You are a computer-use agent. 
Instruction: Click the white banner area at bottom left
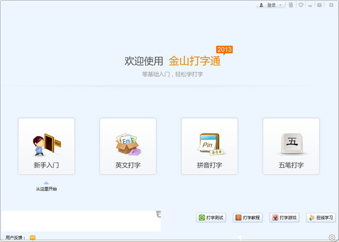[x=79, y=221]
